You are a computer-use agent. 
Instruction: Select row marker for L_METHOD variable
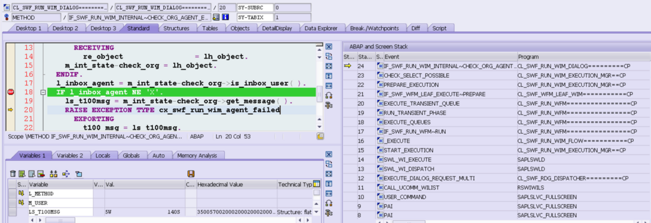point(12,193)
